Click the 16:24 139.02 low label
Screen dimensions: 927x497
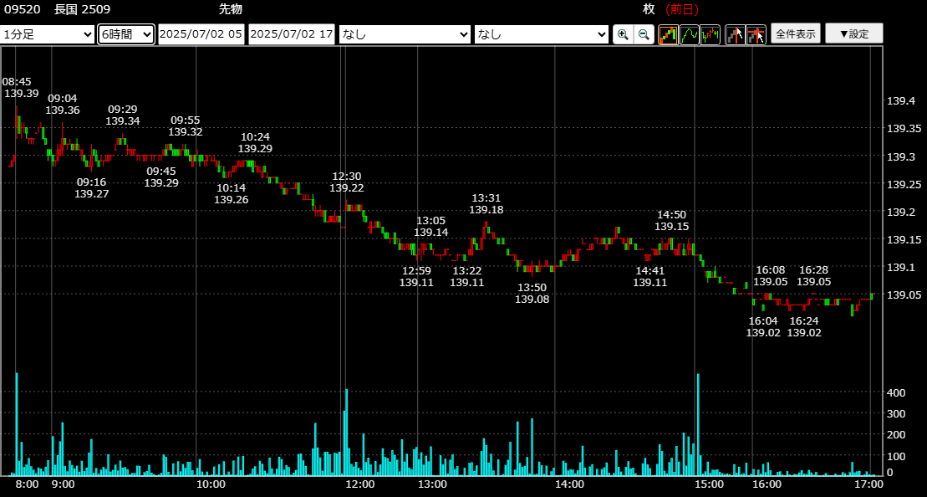click(805, 326)
